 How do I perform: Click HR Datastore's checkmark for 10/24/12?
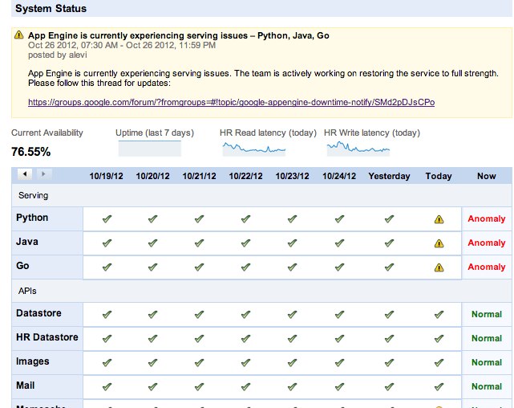[x=340, y=338]
